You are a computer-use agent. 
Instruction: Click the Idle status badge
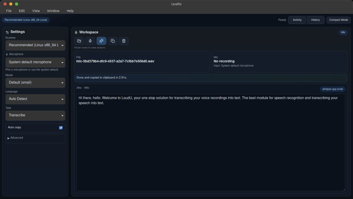[x=343, y=32]
